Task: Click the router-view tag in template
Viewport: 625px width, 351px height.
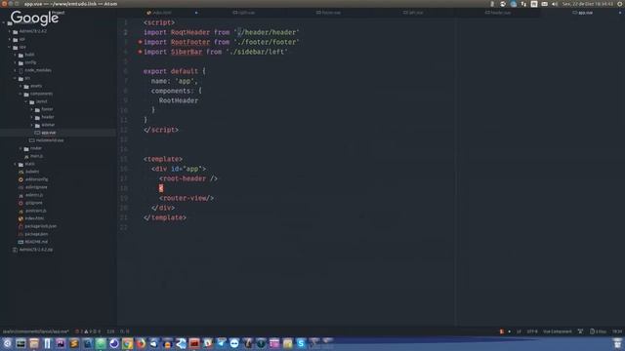Action: tap(187, 198)
